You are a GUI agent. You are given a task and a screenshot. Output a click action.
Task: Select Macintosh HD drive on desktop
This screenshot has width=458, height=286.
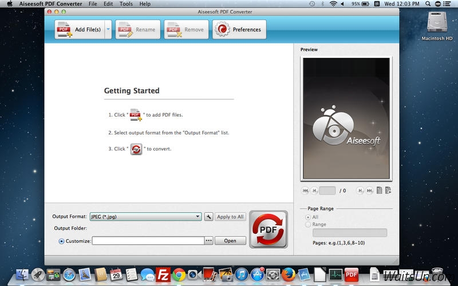click(437, 26)
